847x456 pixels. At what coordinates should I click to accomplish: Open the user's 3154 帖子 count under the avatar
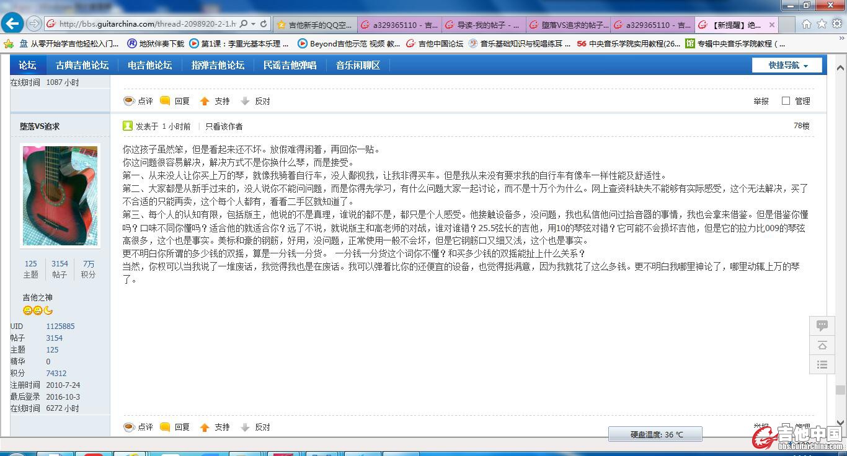tap(60, 263)
